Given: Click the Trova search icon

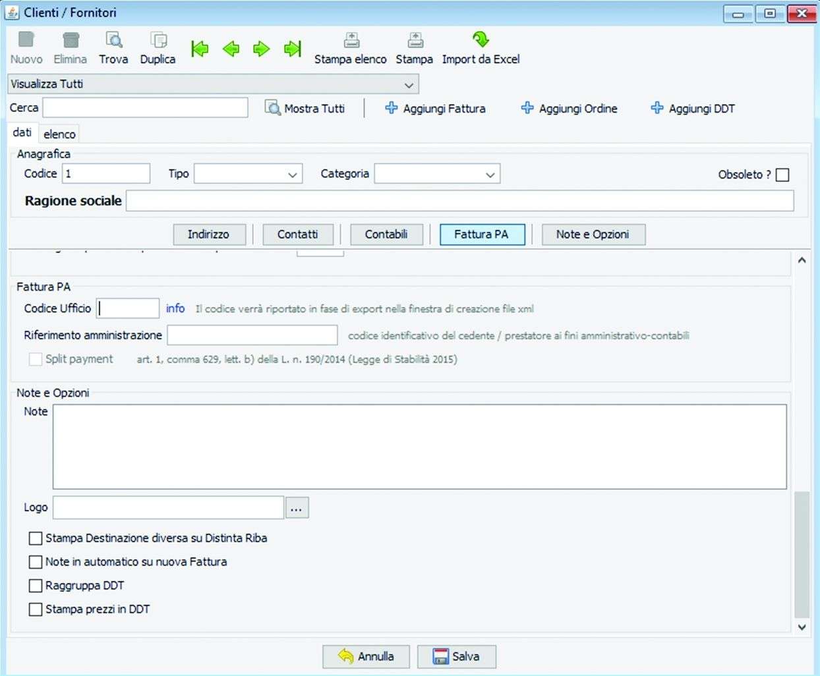Looking at the screenshot, I should click(113, 41).
